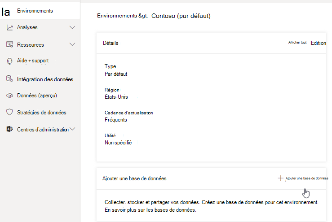The height and width of the screenshot is (222, 332).
Task: Click the Contoso (par défaut) title
Action: (x=181, y=16)
